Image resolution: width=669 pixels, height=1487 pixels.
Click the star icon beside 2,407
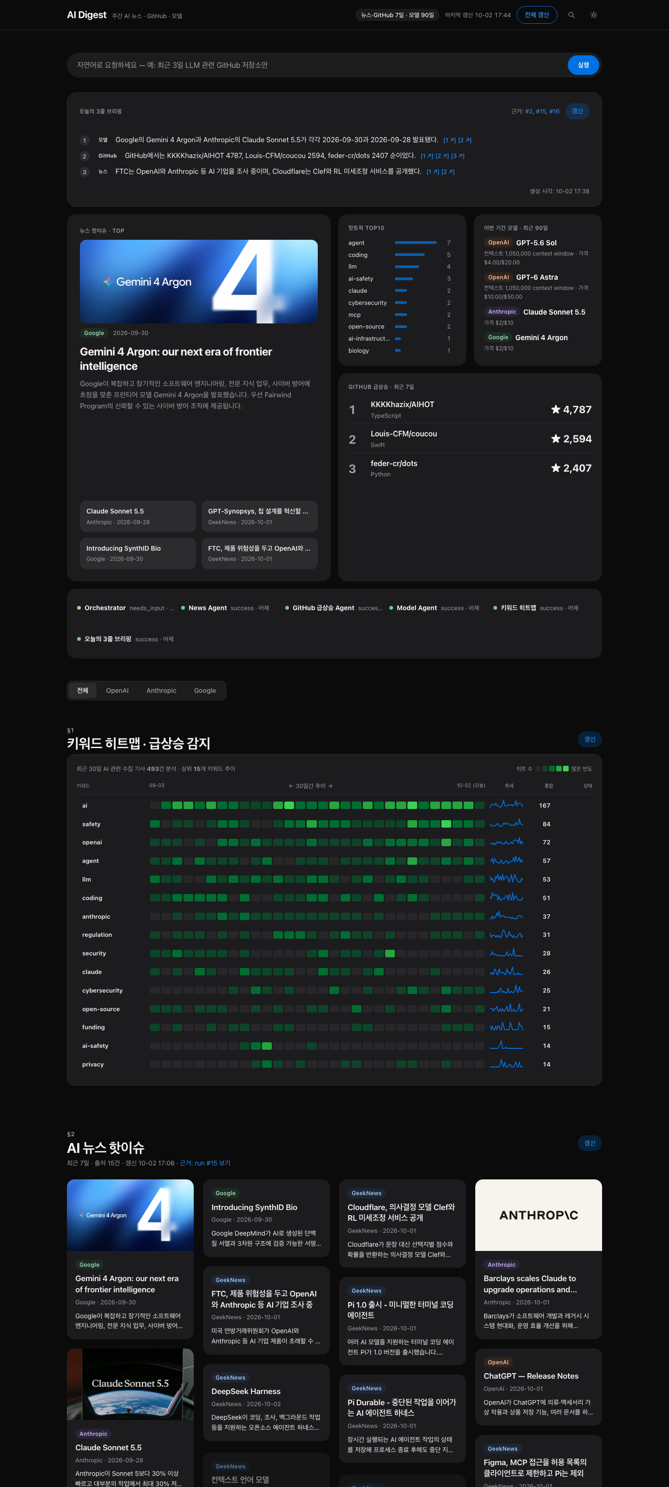[555, 468]
